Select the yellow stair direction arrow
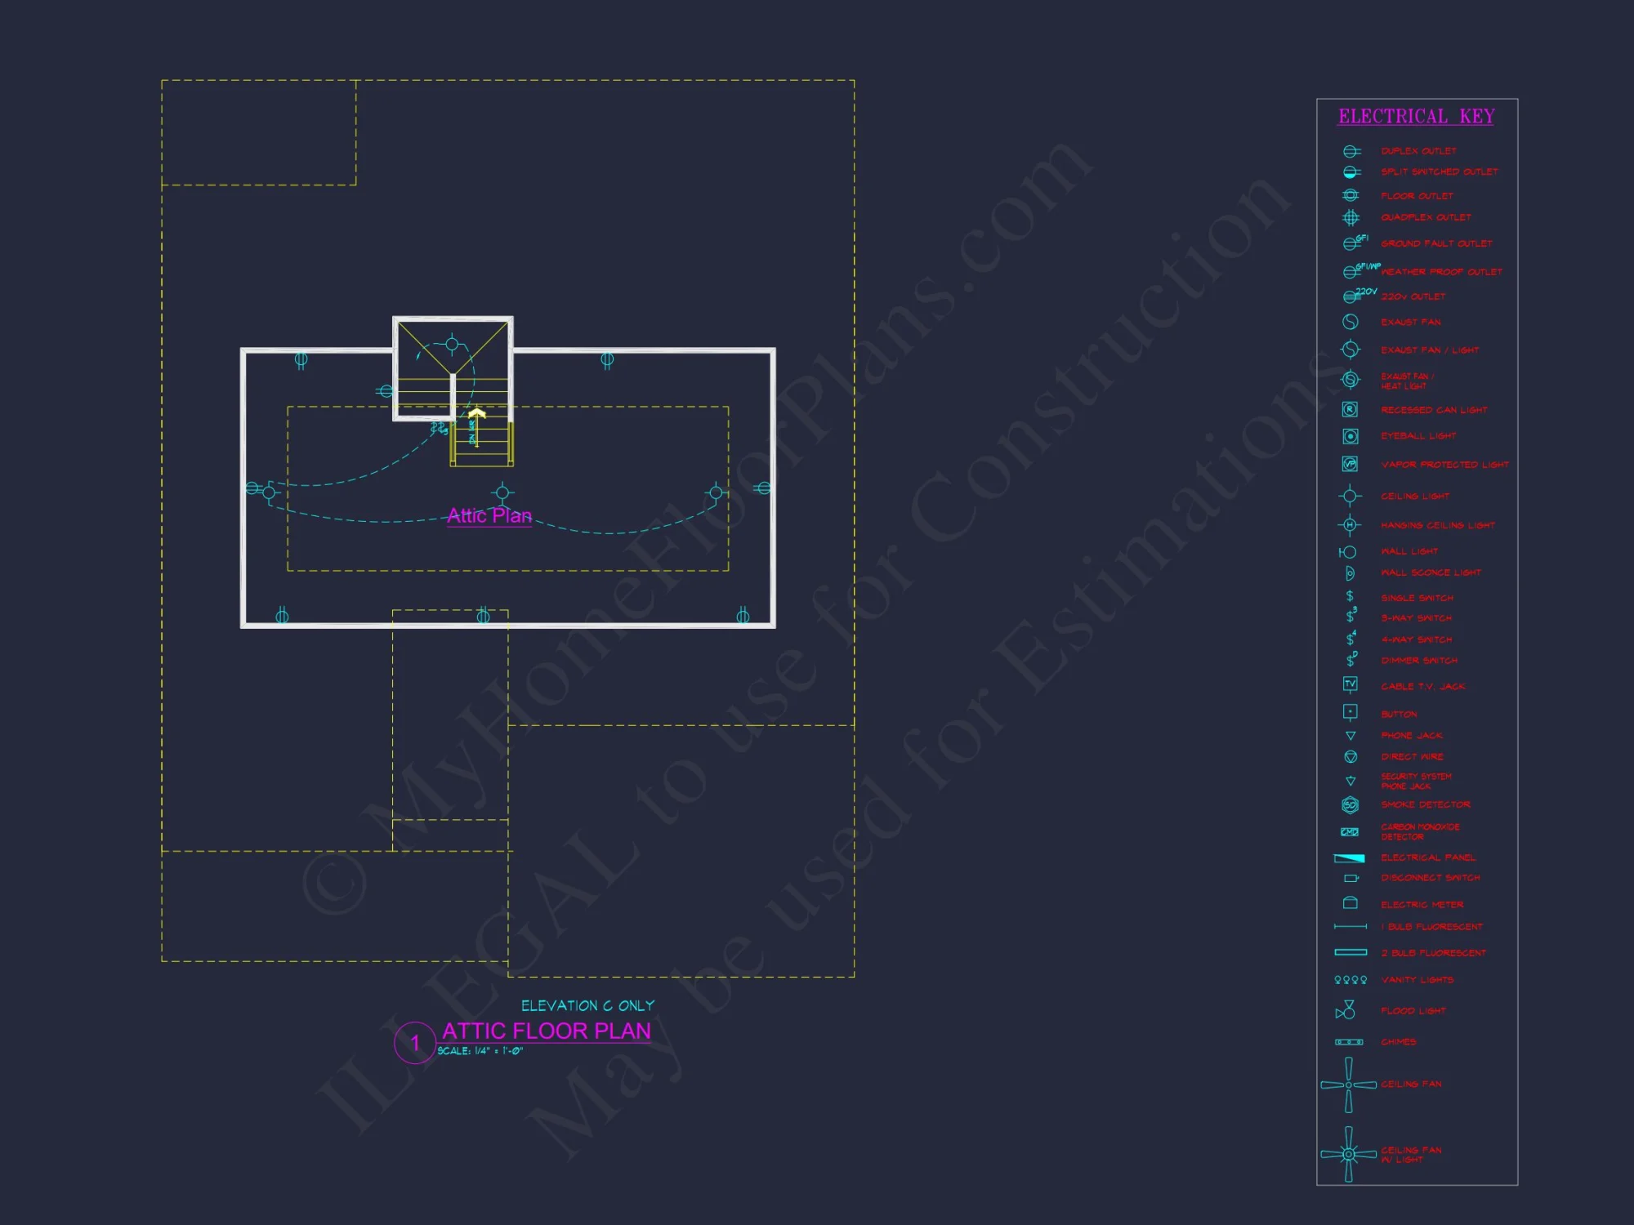The image size is (1634, 1225). tap(477, 414)
